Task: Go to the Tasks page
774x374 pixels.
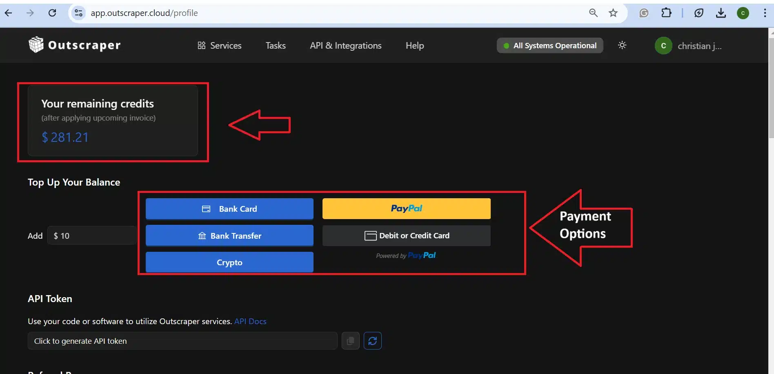Action: 276,45
